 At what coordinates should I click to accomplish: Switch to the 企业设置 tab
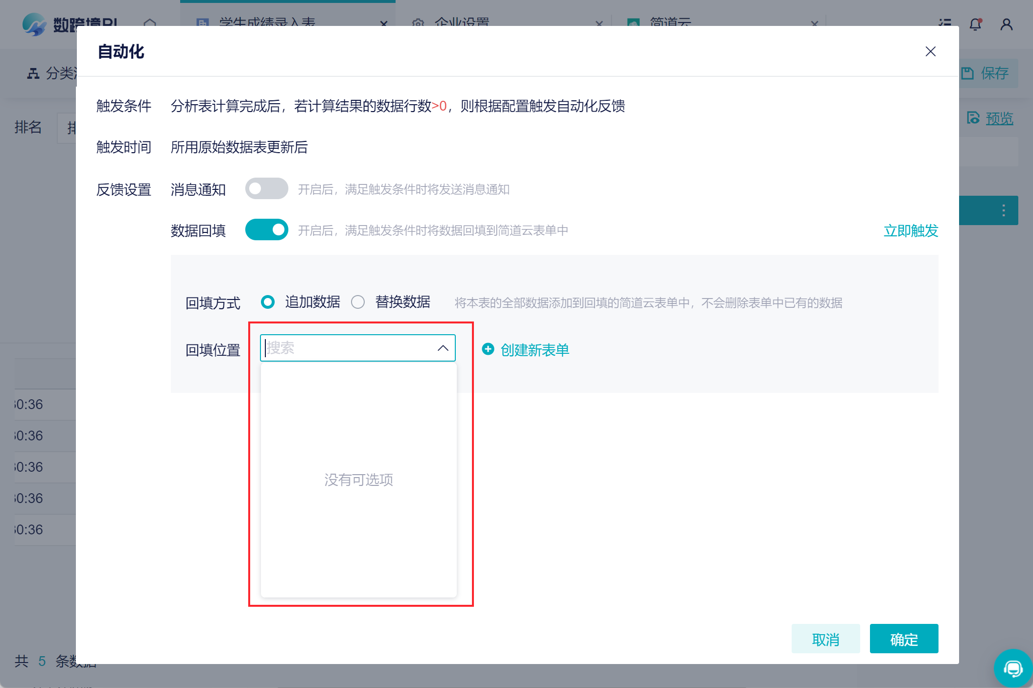coord(461,22)
